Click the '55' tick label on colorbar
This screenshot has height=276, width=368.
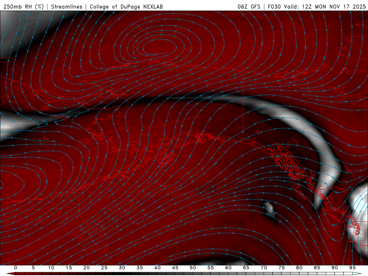[x=211, y=268]
